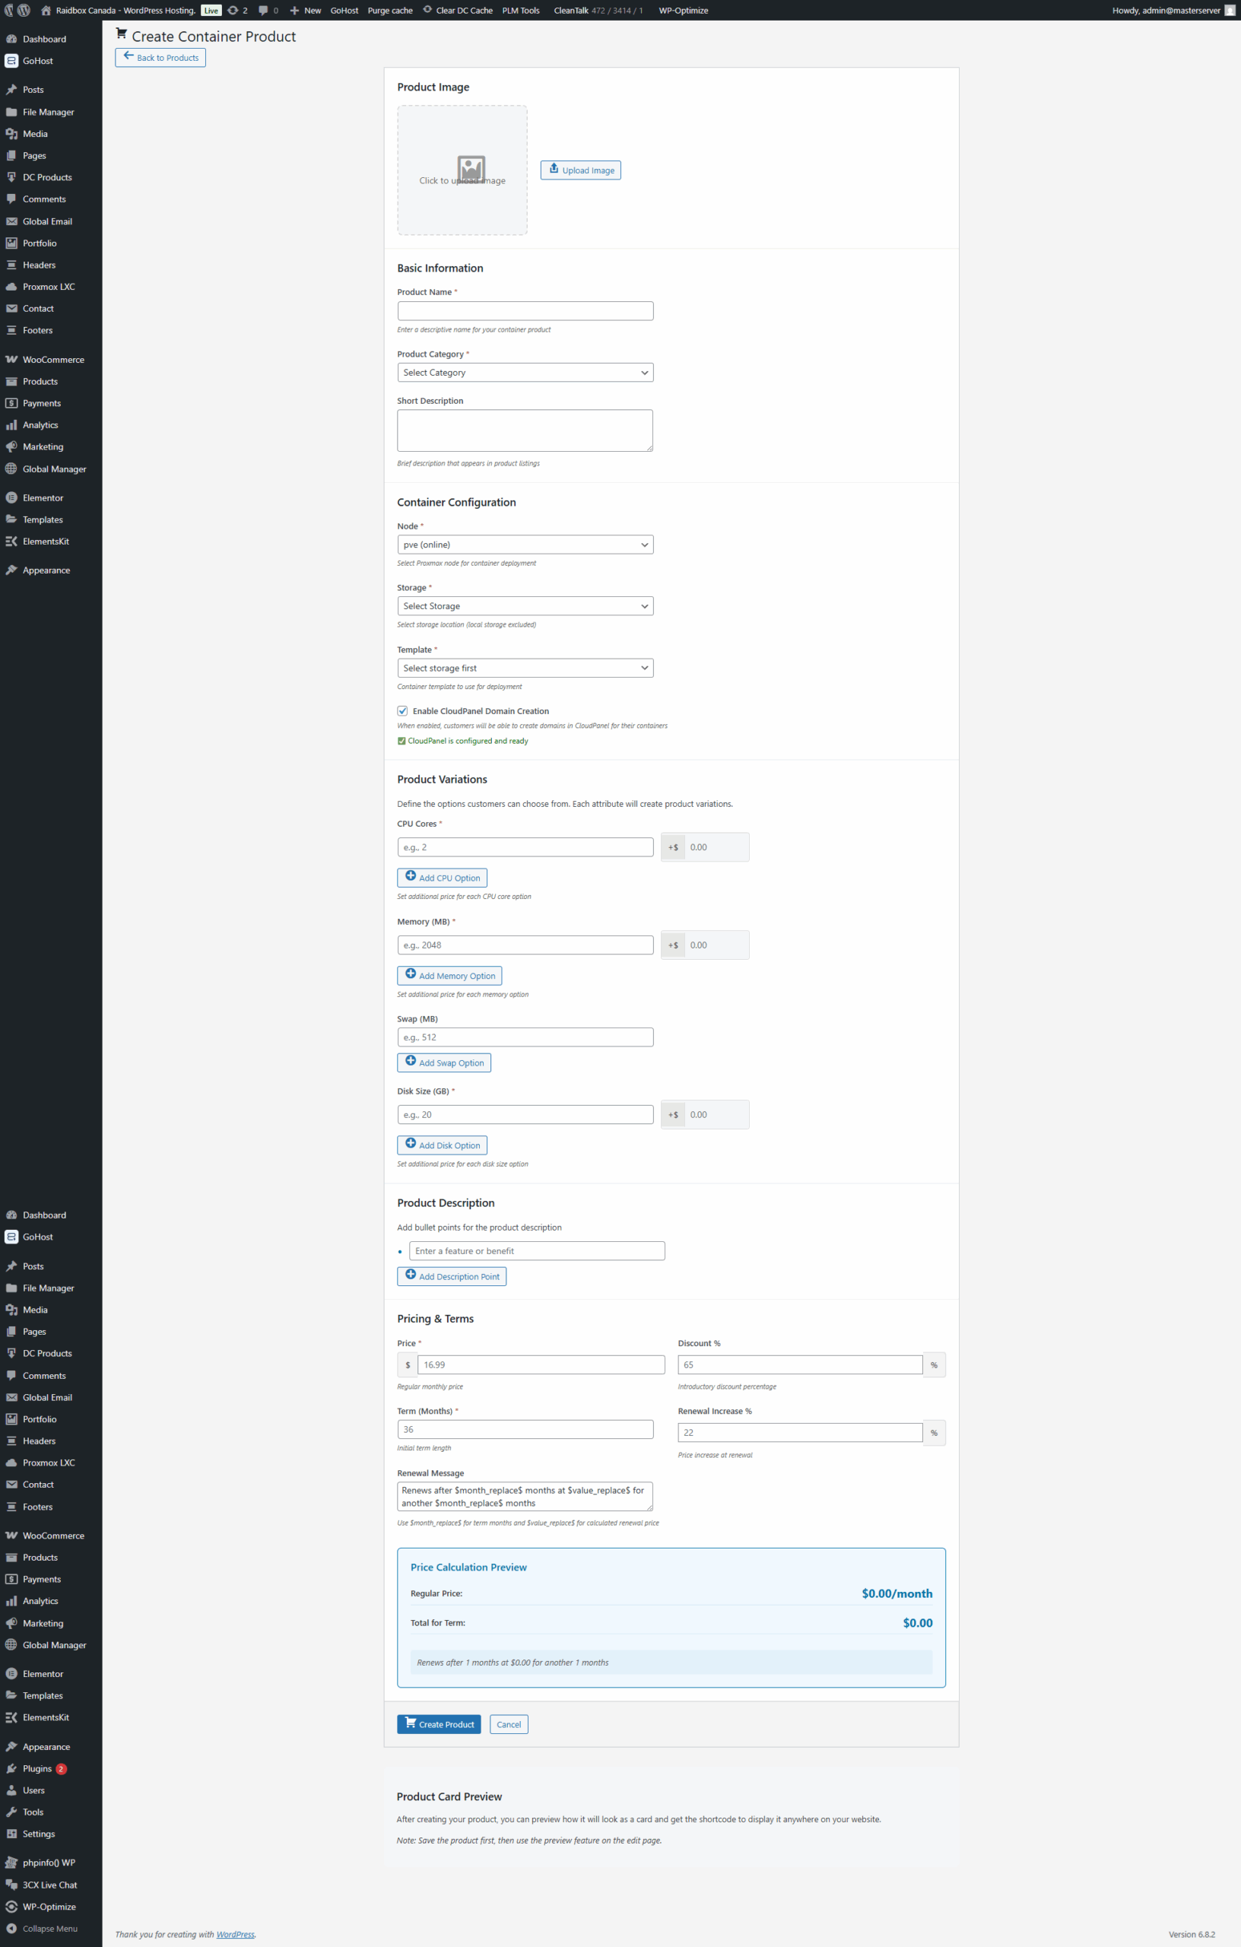The image size is (1241, 1947).
Task: Open the Product Category dropdown
Action: (x=525, y=373)
